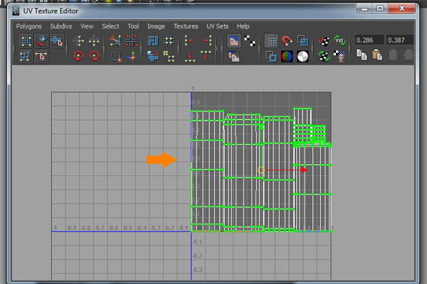
Task: Toggle the grid display button
Action: click(271, 41)
